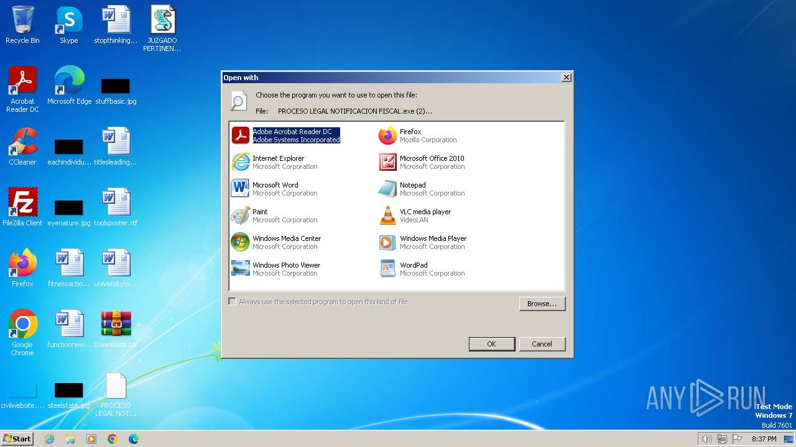Screen dimensions: 796x447
Task: Open media player taskbar icon
Action: [x=91, y=439]
